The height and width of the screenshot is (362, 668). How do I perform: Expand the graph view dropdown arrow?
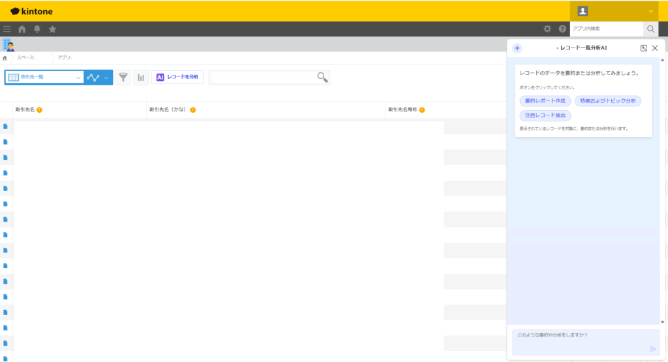(106, 78)
